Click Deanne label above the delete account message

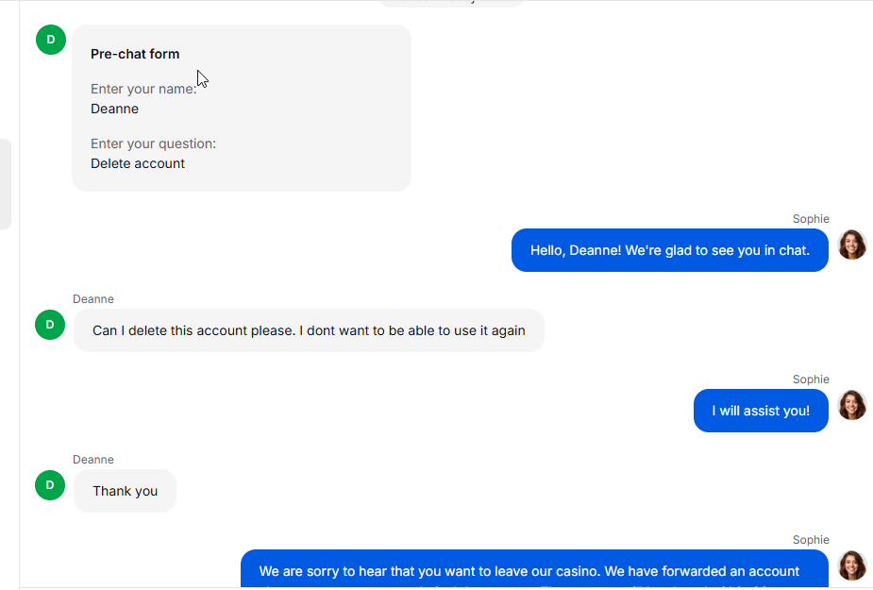pos(93,299)
